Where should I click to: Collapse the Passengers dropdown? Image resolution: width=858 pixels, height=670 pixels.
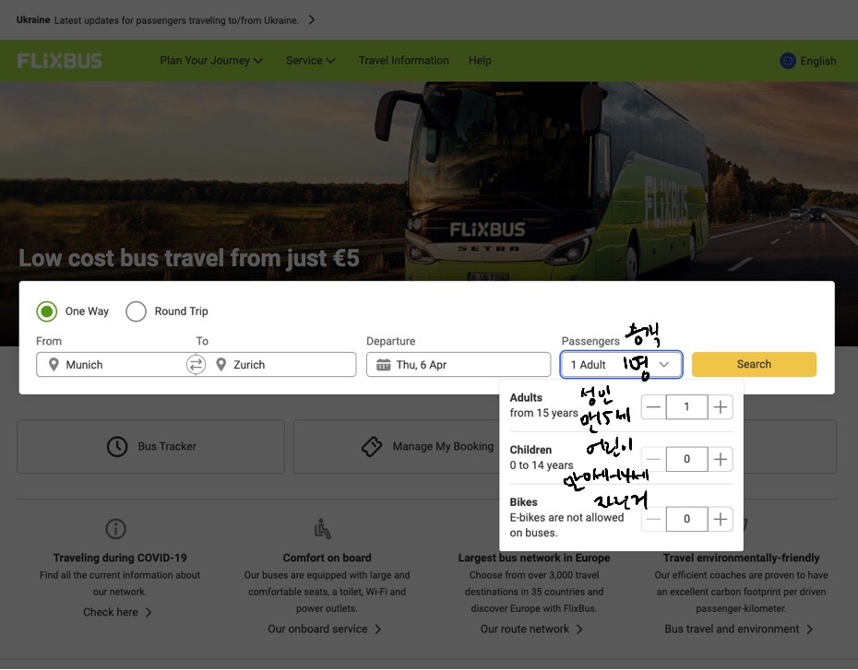(x=621, y=365)
